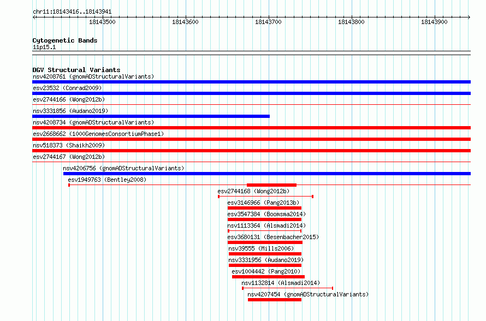Click the 18143700 ruler position marker
The width and height of the screenshot is (486, 321).
[x=268, y=22]
